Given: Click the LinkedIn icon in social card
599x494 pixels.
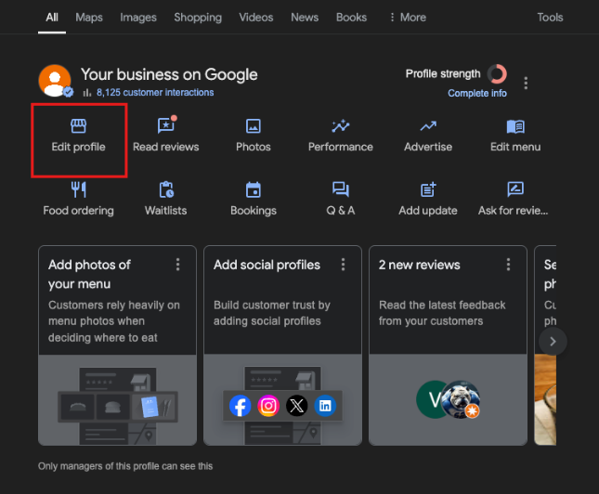Looking at the screenshot, I should (x=325, y=406).
